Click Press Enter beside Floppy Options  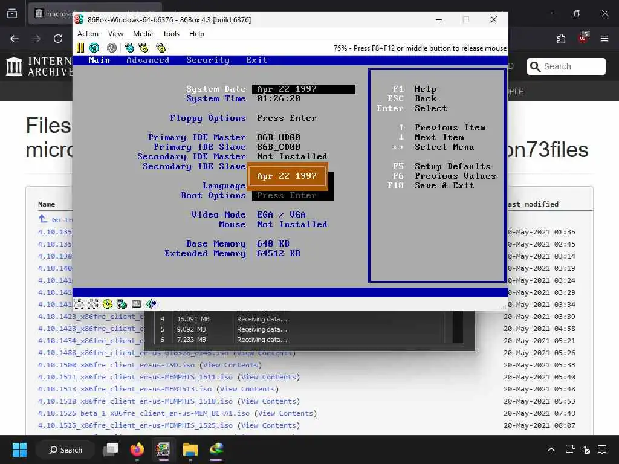pyautogui.click(x=287, y=118)
